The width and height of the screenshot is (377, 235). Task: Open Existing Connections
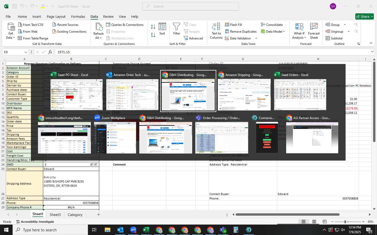pyautogui.click(x=69, y=31)
